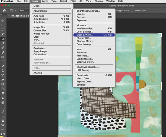Select the Crop tool in the toolbar
The height and width of the screenshot is (137, 166).
pyautogui.click(x=3, y=39)
